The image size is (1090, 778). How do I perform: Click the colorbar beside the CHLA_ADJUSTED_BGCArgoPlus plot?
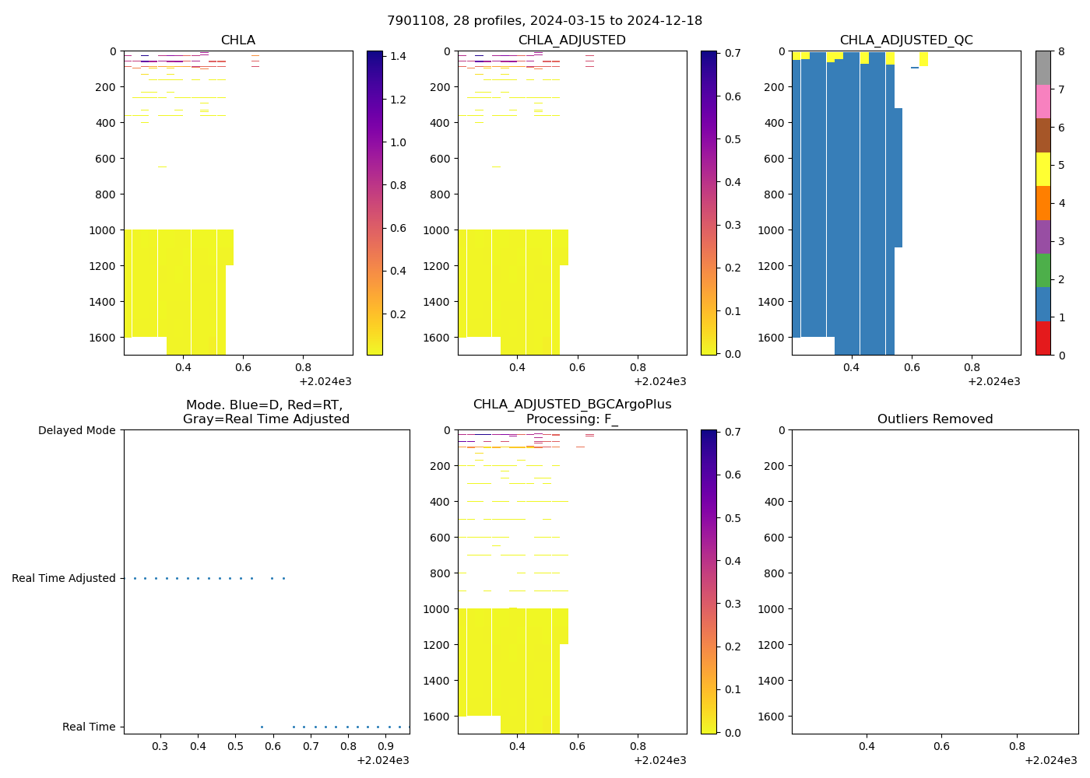708,581
